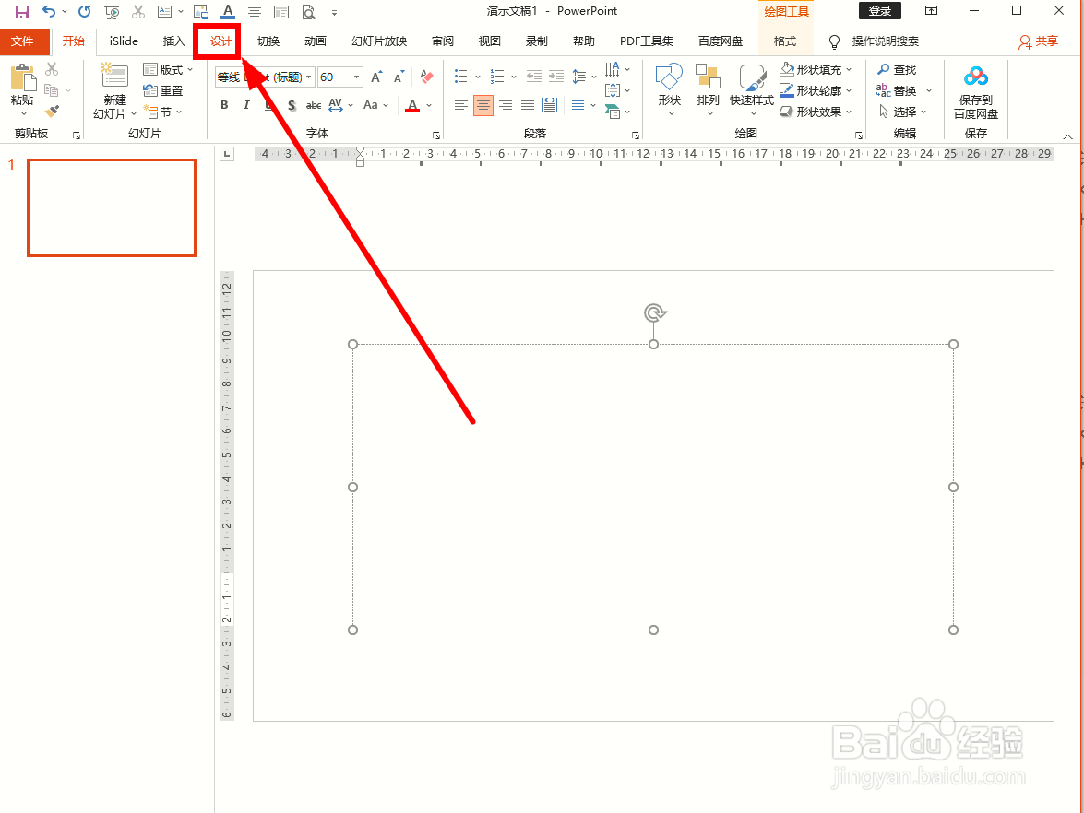Click font color A in quick access toolbar
Image resolution: width=1084 pixels, height=813 pixels.
click(x=228, y=12)
